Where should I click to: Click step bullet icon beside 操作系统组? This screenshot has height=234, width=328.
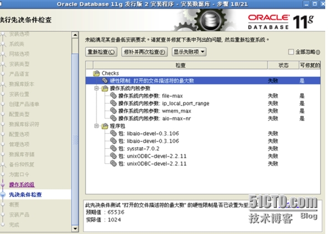(3, 185)
